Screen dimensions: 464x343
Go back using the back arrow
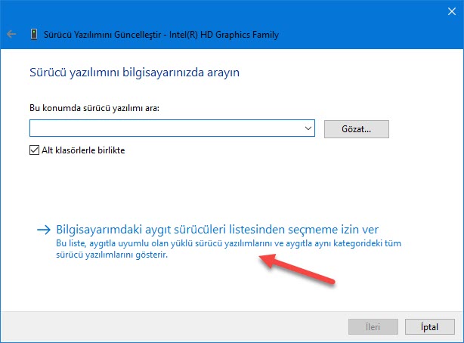click(11, 34)
